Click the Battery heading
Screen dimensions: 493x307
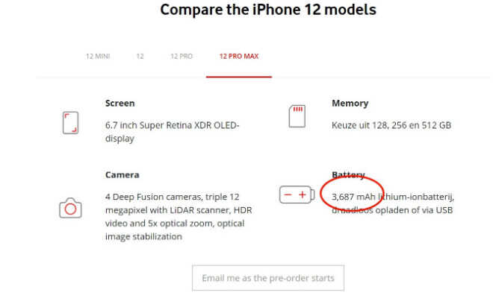pyautogui.click(x=348, y=174)
